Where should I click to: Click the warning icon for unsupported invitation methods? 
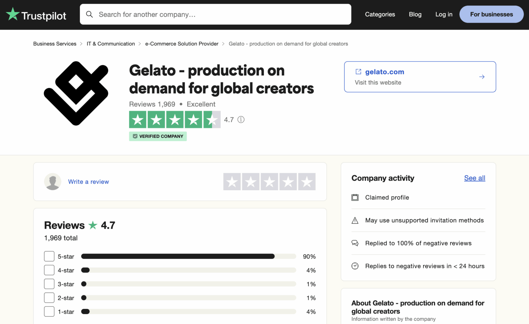pos(355,220)
